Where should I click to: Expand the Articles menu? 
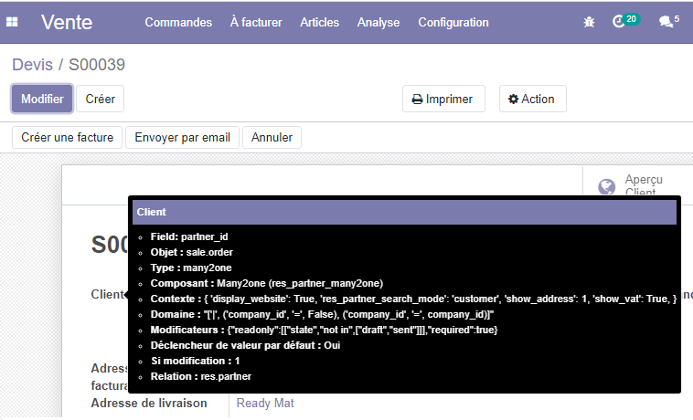tap(319, 22)
